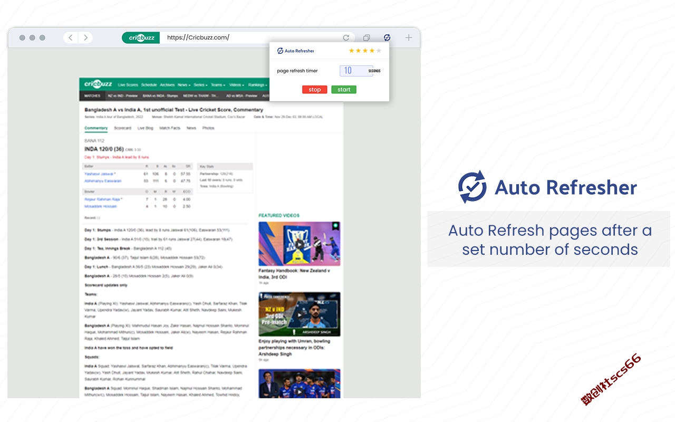Go back with the browser back arrow
Image resolution: width=675 pixels, height=422 pixels.
(x=71, y=37)
